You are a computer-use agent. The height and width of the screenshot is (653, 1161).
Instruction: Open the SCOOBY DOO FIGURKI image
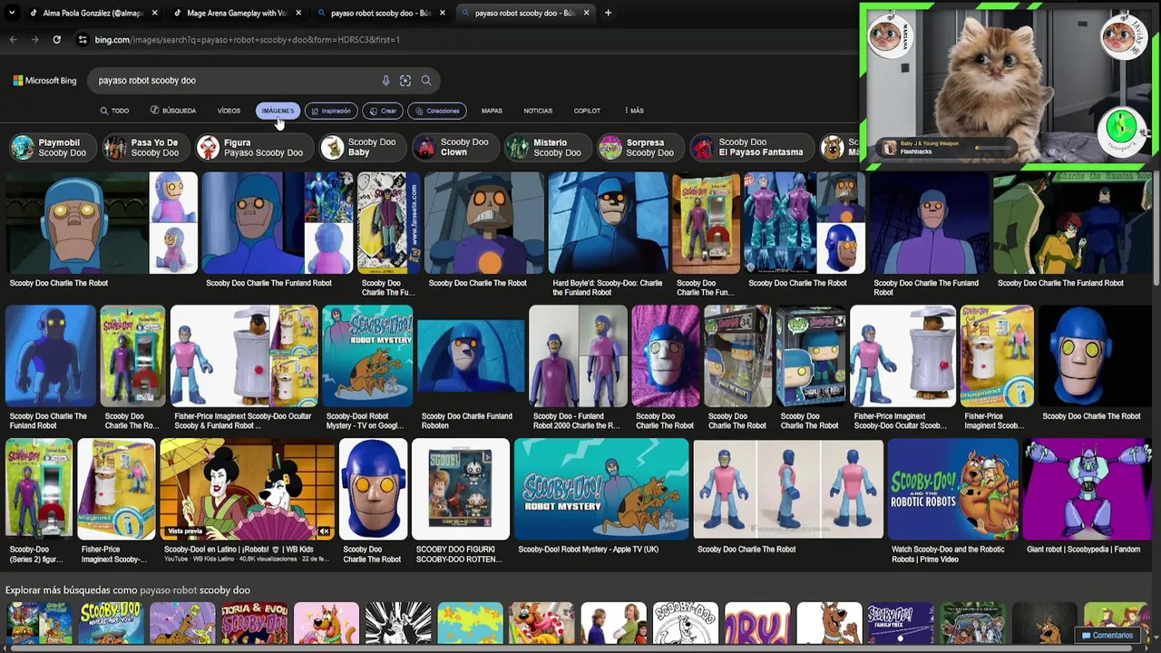(461, 489)
